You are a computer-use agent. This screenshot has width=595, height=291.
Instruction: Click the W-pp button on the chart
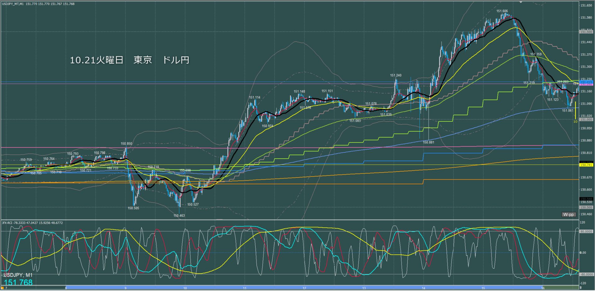click(569, 214)
